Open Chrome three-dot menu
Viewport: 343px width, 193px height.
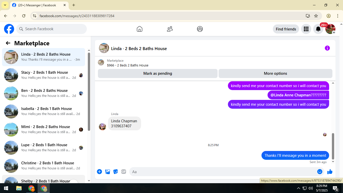pyautogui.click(x=338, y=16)
